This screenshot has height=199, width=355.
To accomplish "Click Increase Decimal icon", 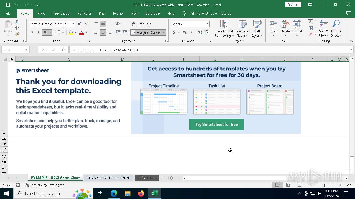I will 200,32.
